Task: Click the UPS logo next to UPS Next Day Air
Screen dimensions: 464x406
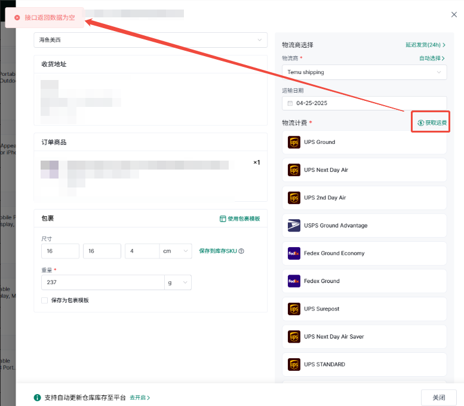Action: [x=294, y=170]
